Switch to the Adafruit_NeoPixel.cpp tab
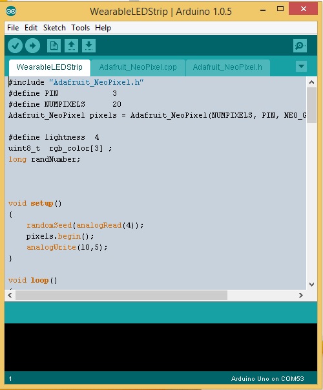Screen dimensions: 323x390 [x=138, y=67]
